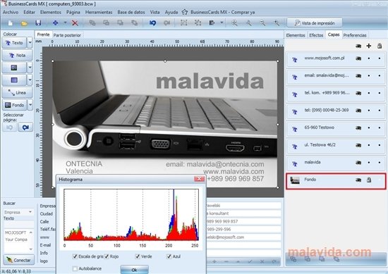
Task: Open dropdown arrow next to image tool
Action: pyautogui.click(x=30, y=68)
